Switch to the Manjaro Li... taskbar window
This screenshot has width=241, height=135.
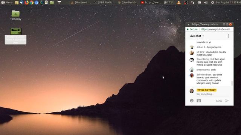coord(81,3)
